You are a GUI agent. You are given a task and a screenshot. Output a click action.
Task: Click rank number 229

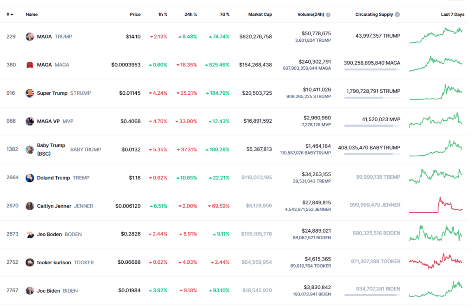(x=11, y=37)
